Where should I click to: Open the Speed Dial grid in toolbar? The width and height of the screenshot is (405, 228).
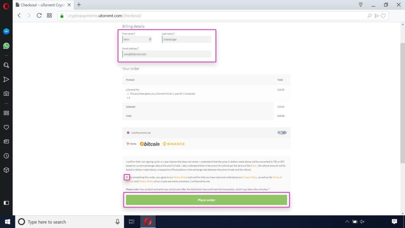tap(49, 15)
